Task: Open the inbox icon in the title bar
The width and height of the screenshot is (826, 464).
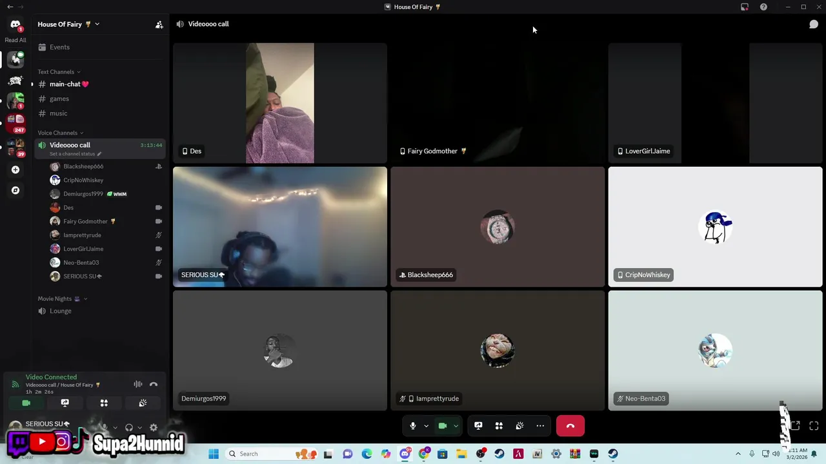Action: point(745,7)
